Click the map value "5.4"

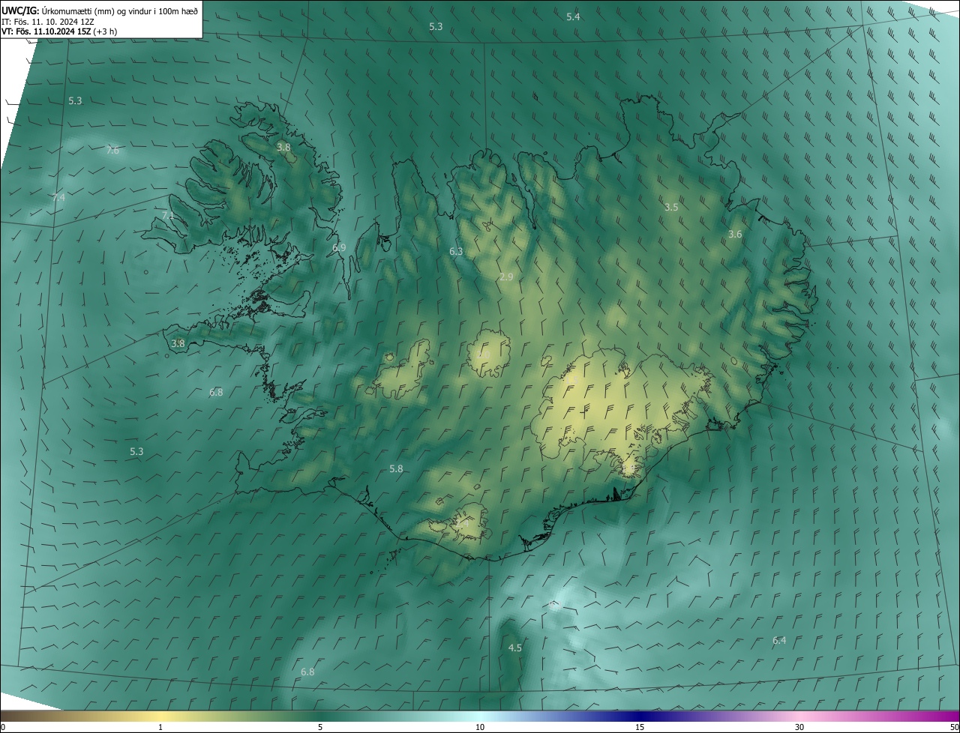click(x=573, y=16)
